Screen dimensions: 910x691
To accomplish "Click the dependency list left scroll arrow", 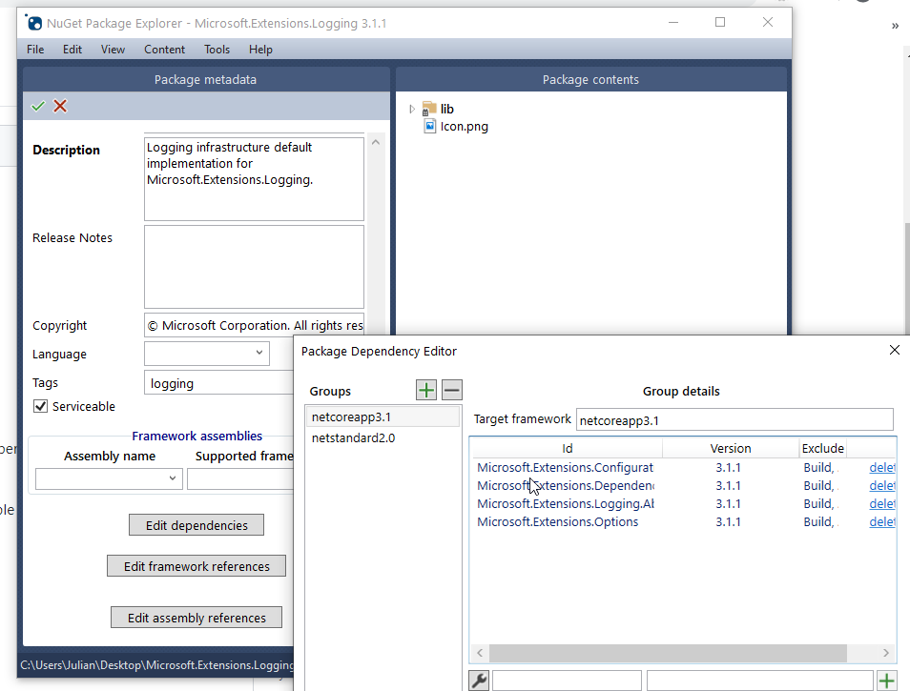I will (x=480, y=653).
